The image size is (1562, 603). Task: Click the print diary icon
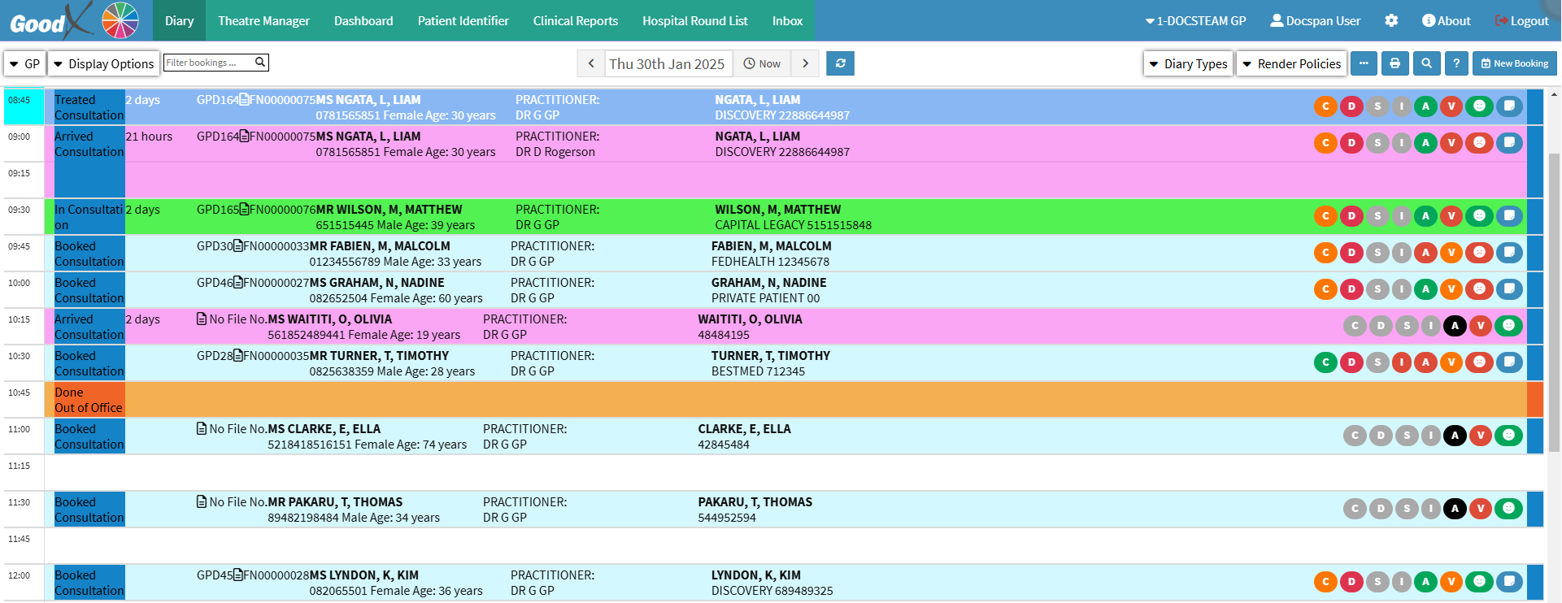(1394, 63)
